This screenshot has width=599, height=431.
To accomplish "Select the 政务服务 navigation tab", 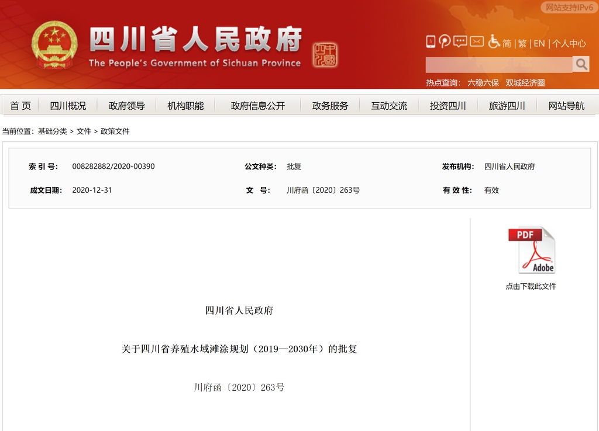I will tap(330, 106).
